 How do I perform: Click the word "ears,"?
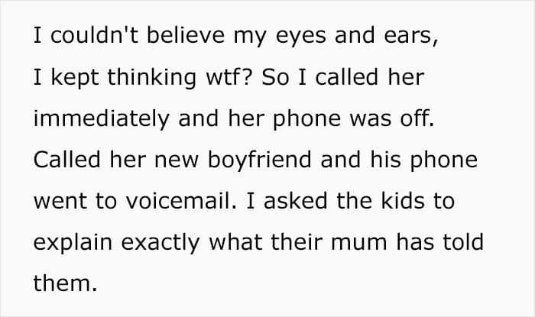(x=411, y=37)
